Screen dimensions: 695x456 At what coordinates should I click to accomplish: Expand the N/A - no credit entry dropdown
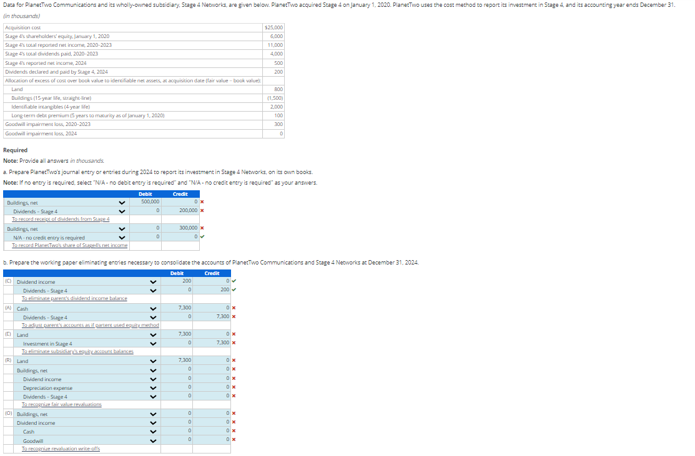coord(66,237)
